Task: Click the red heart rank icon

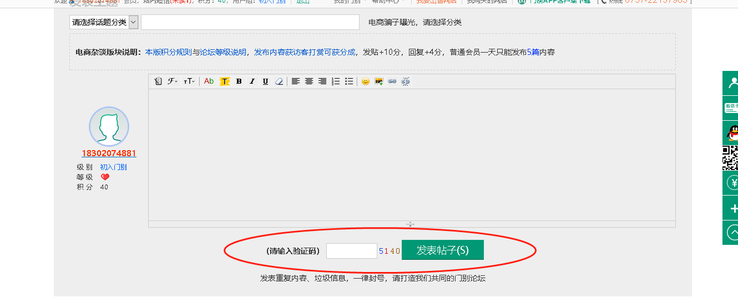Action: [105, 177]
